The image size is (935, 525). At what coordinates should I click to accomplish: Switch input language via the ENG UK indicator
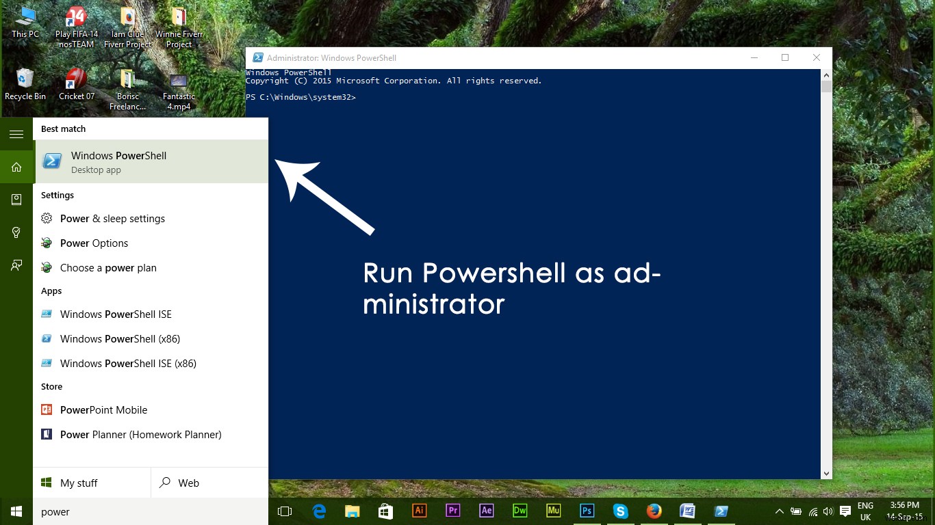tap(865, 511)
